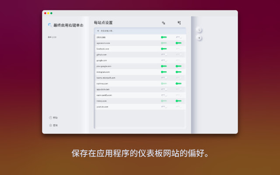Click the round plus add button

click(x=199, y=38)
